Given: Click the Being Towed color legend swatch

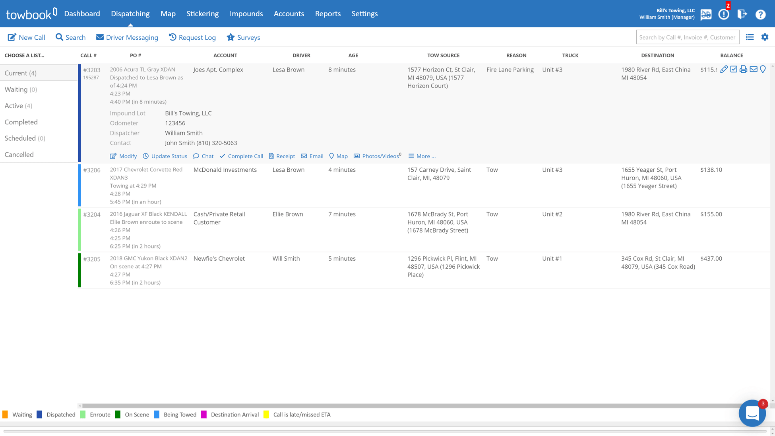Looking at the screenshot, I should click(x=157, y=415).
